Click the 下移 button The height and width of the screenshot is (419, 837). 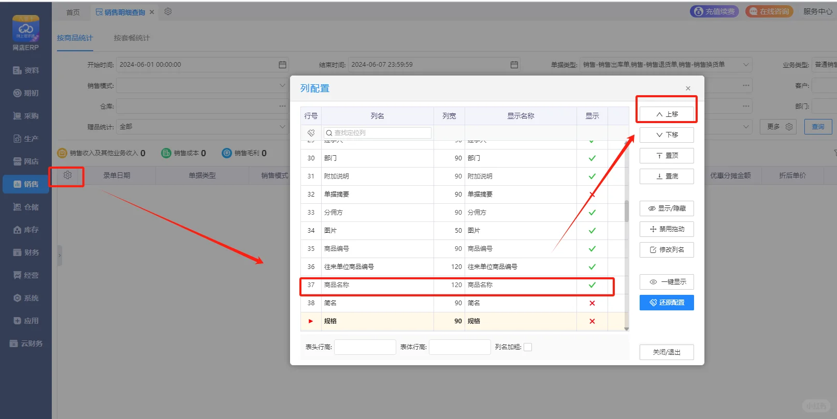[x=667, y=135]
